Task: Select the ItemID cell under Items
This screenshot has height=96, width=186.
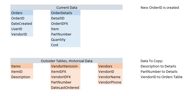Action: (22, 71)
